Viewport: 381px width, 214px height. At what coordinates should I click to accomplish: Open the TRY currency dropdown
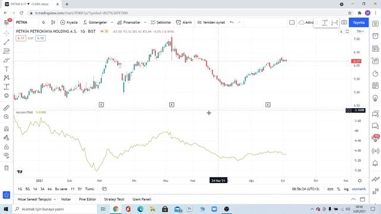(360, 32)
